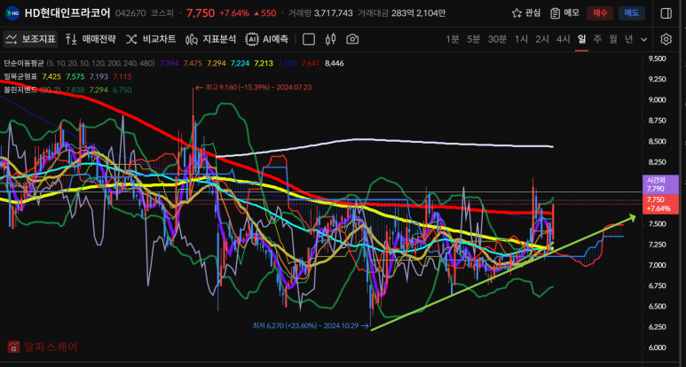Select the 1분 timeframe
This screenshot has width=686, height=367.
(453, 39)
